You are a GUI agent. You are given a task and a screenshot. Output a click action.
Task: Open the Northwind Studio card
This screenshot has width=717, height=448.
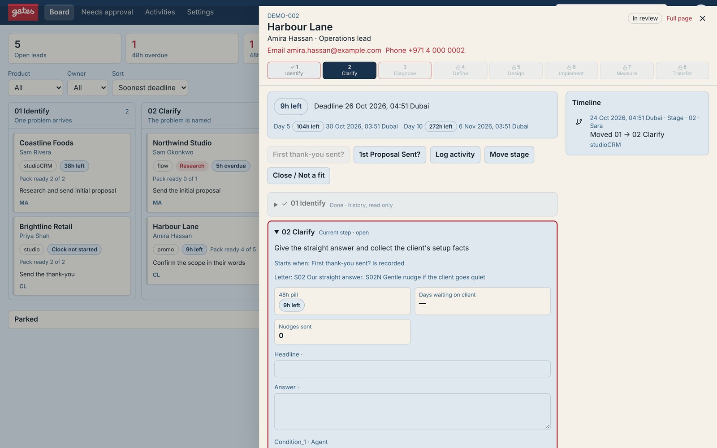203,172
